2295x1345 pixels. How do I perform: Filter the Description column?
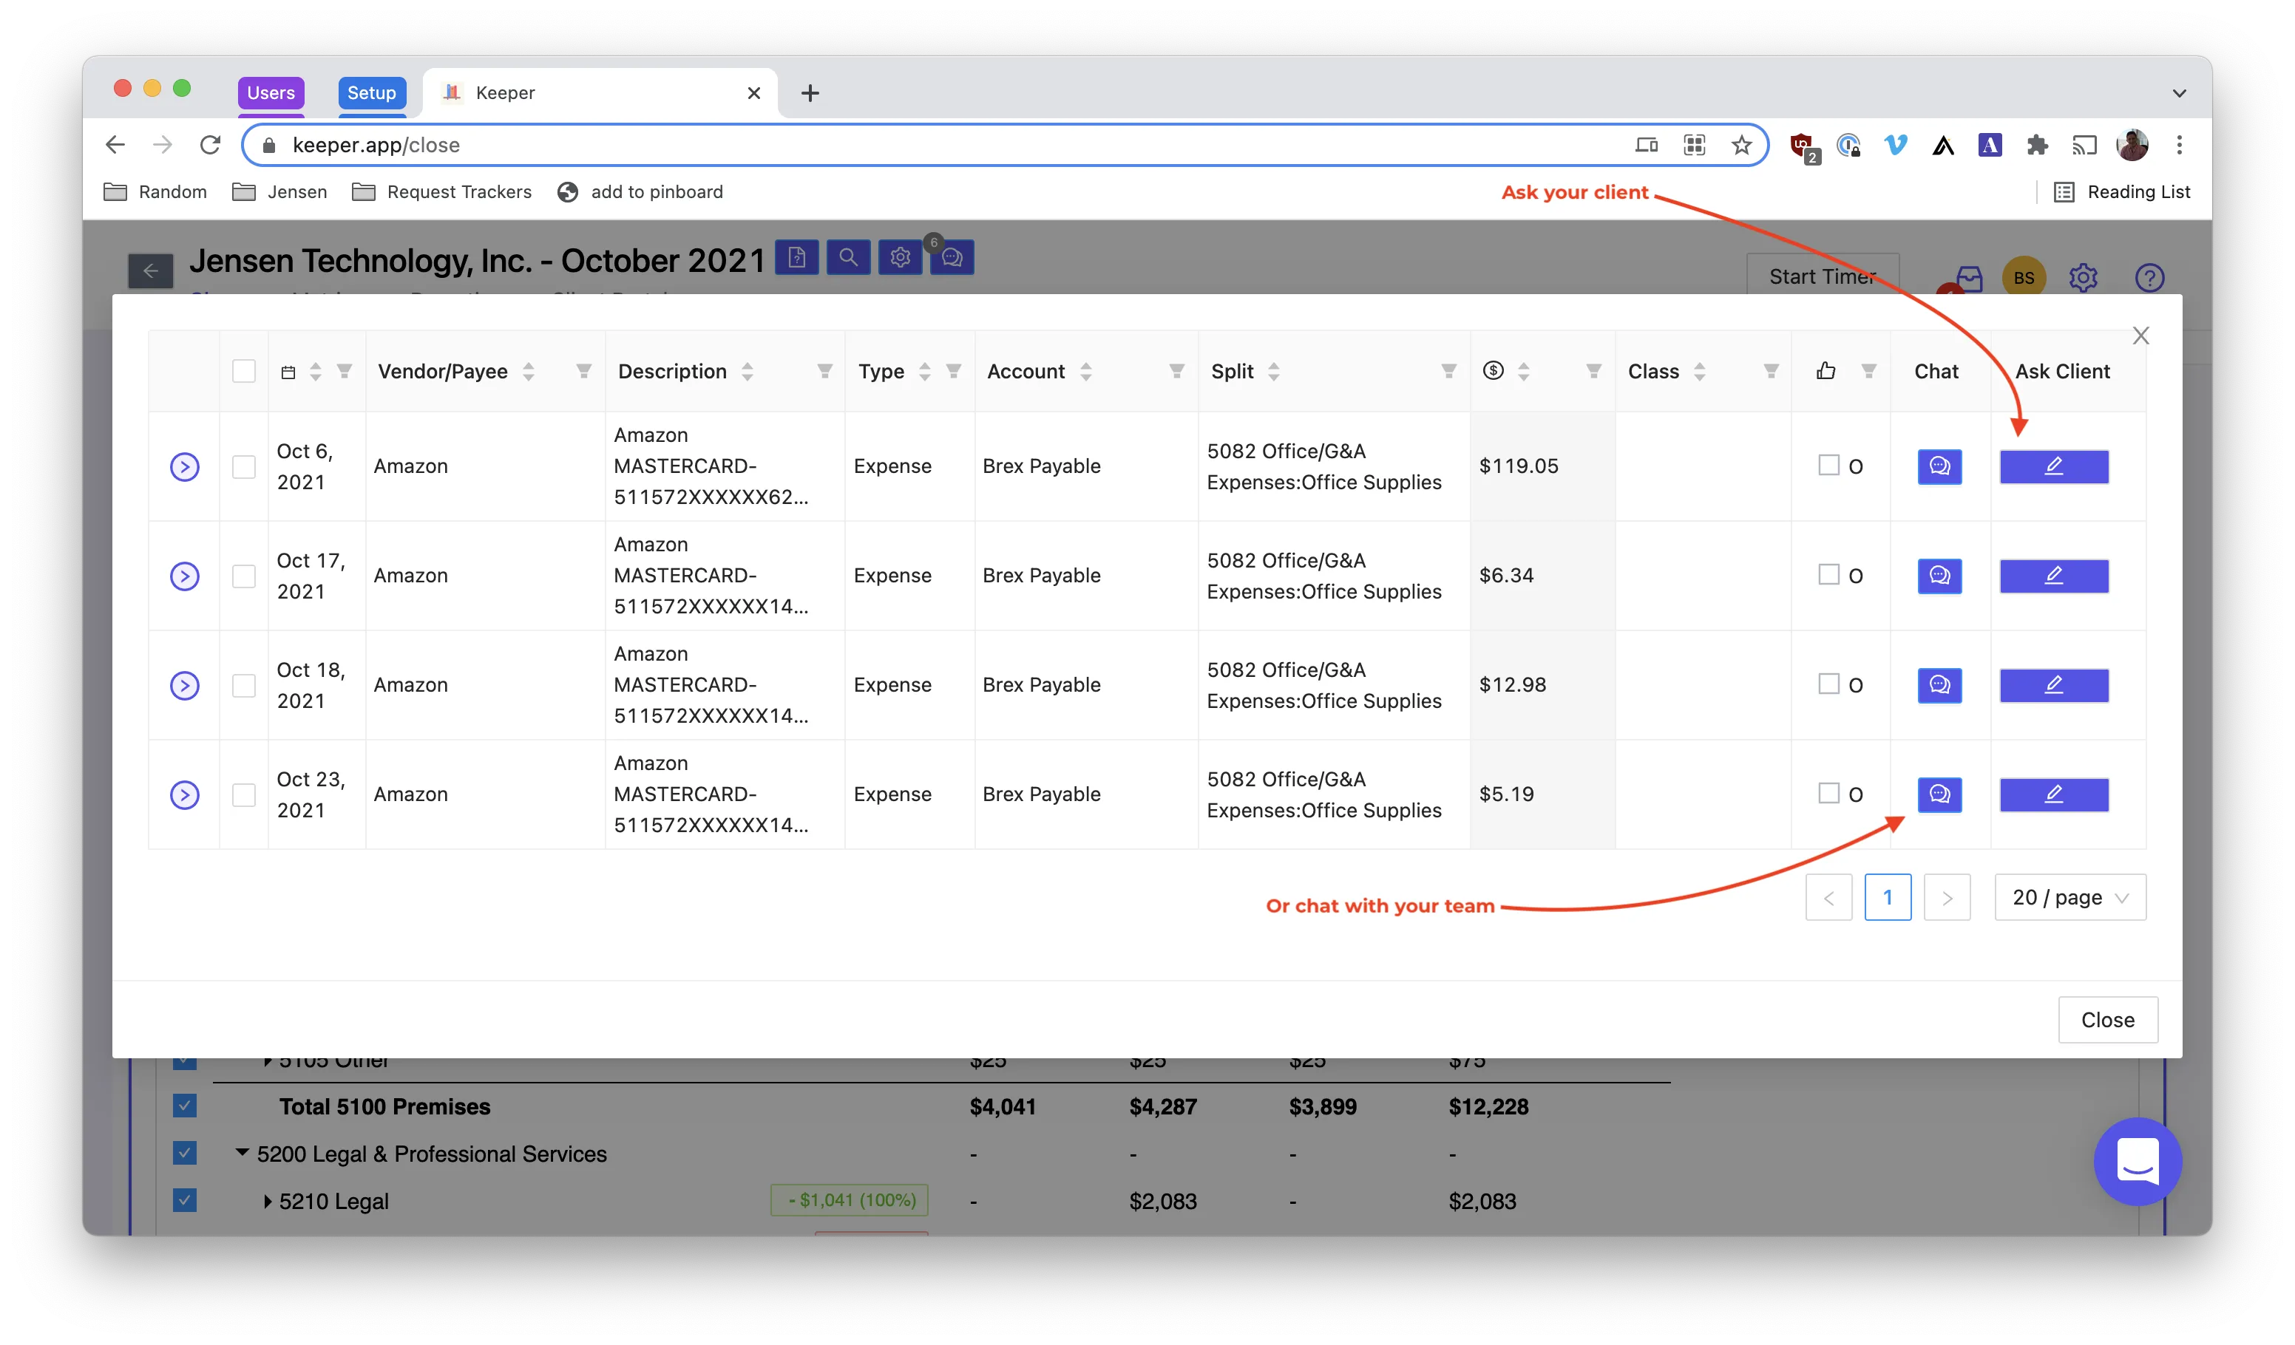824,370
